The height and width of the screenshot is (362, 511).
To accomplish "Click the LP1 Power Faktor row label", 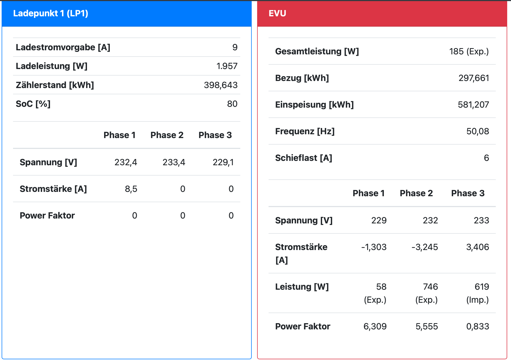I will [47, 216].
